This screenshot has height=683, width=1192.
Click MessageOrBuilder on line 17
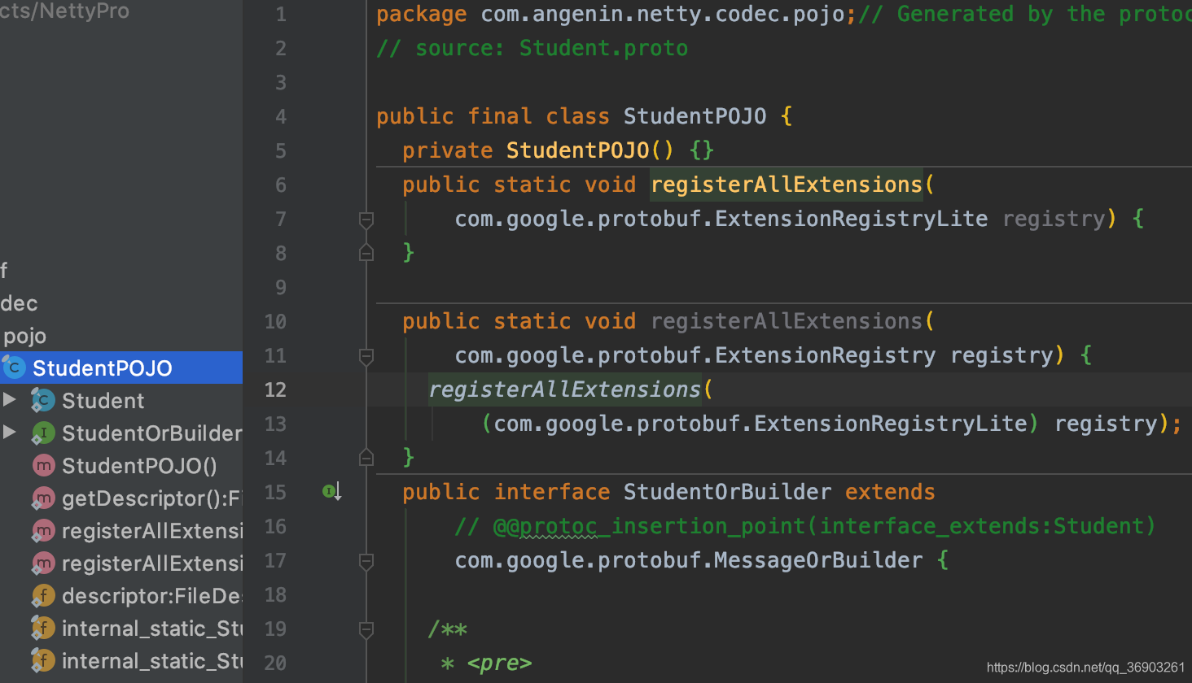[818, 560]
